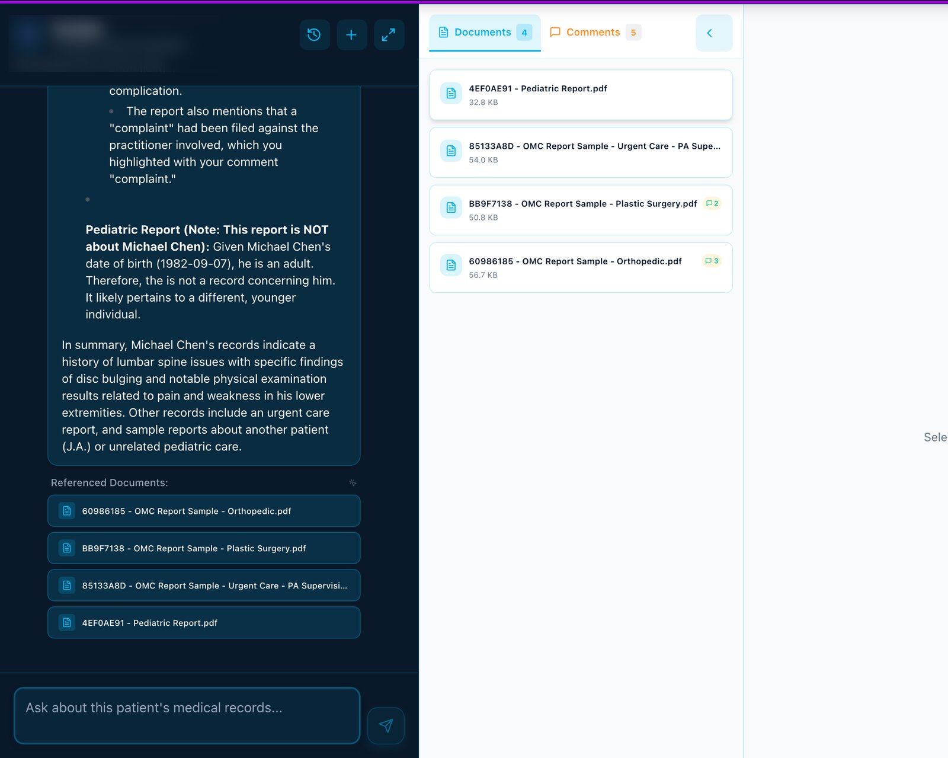Open referenced Orthopedic.pdf in chat
948x758 pixels.
tap(204, 511)
